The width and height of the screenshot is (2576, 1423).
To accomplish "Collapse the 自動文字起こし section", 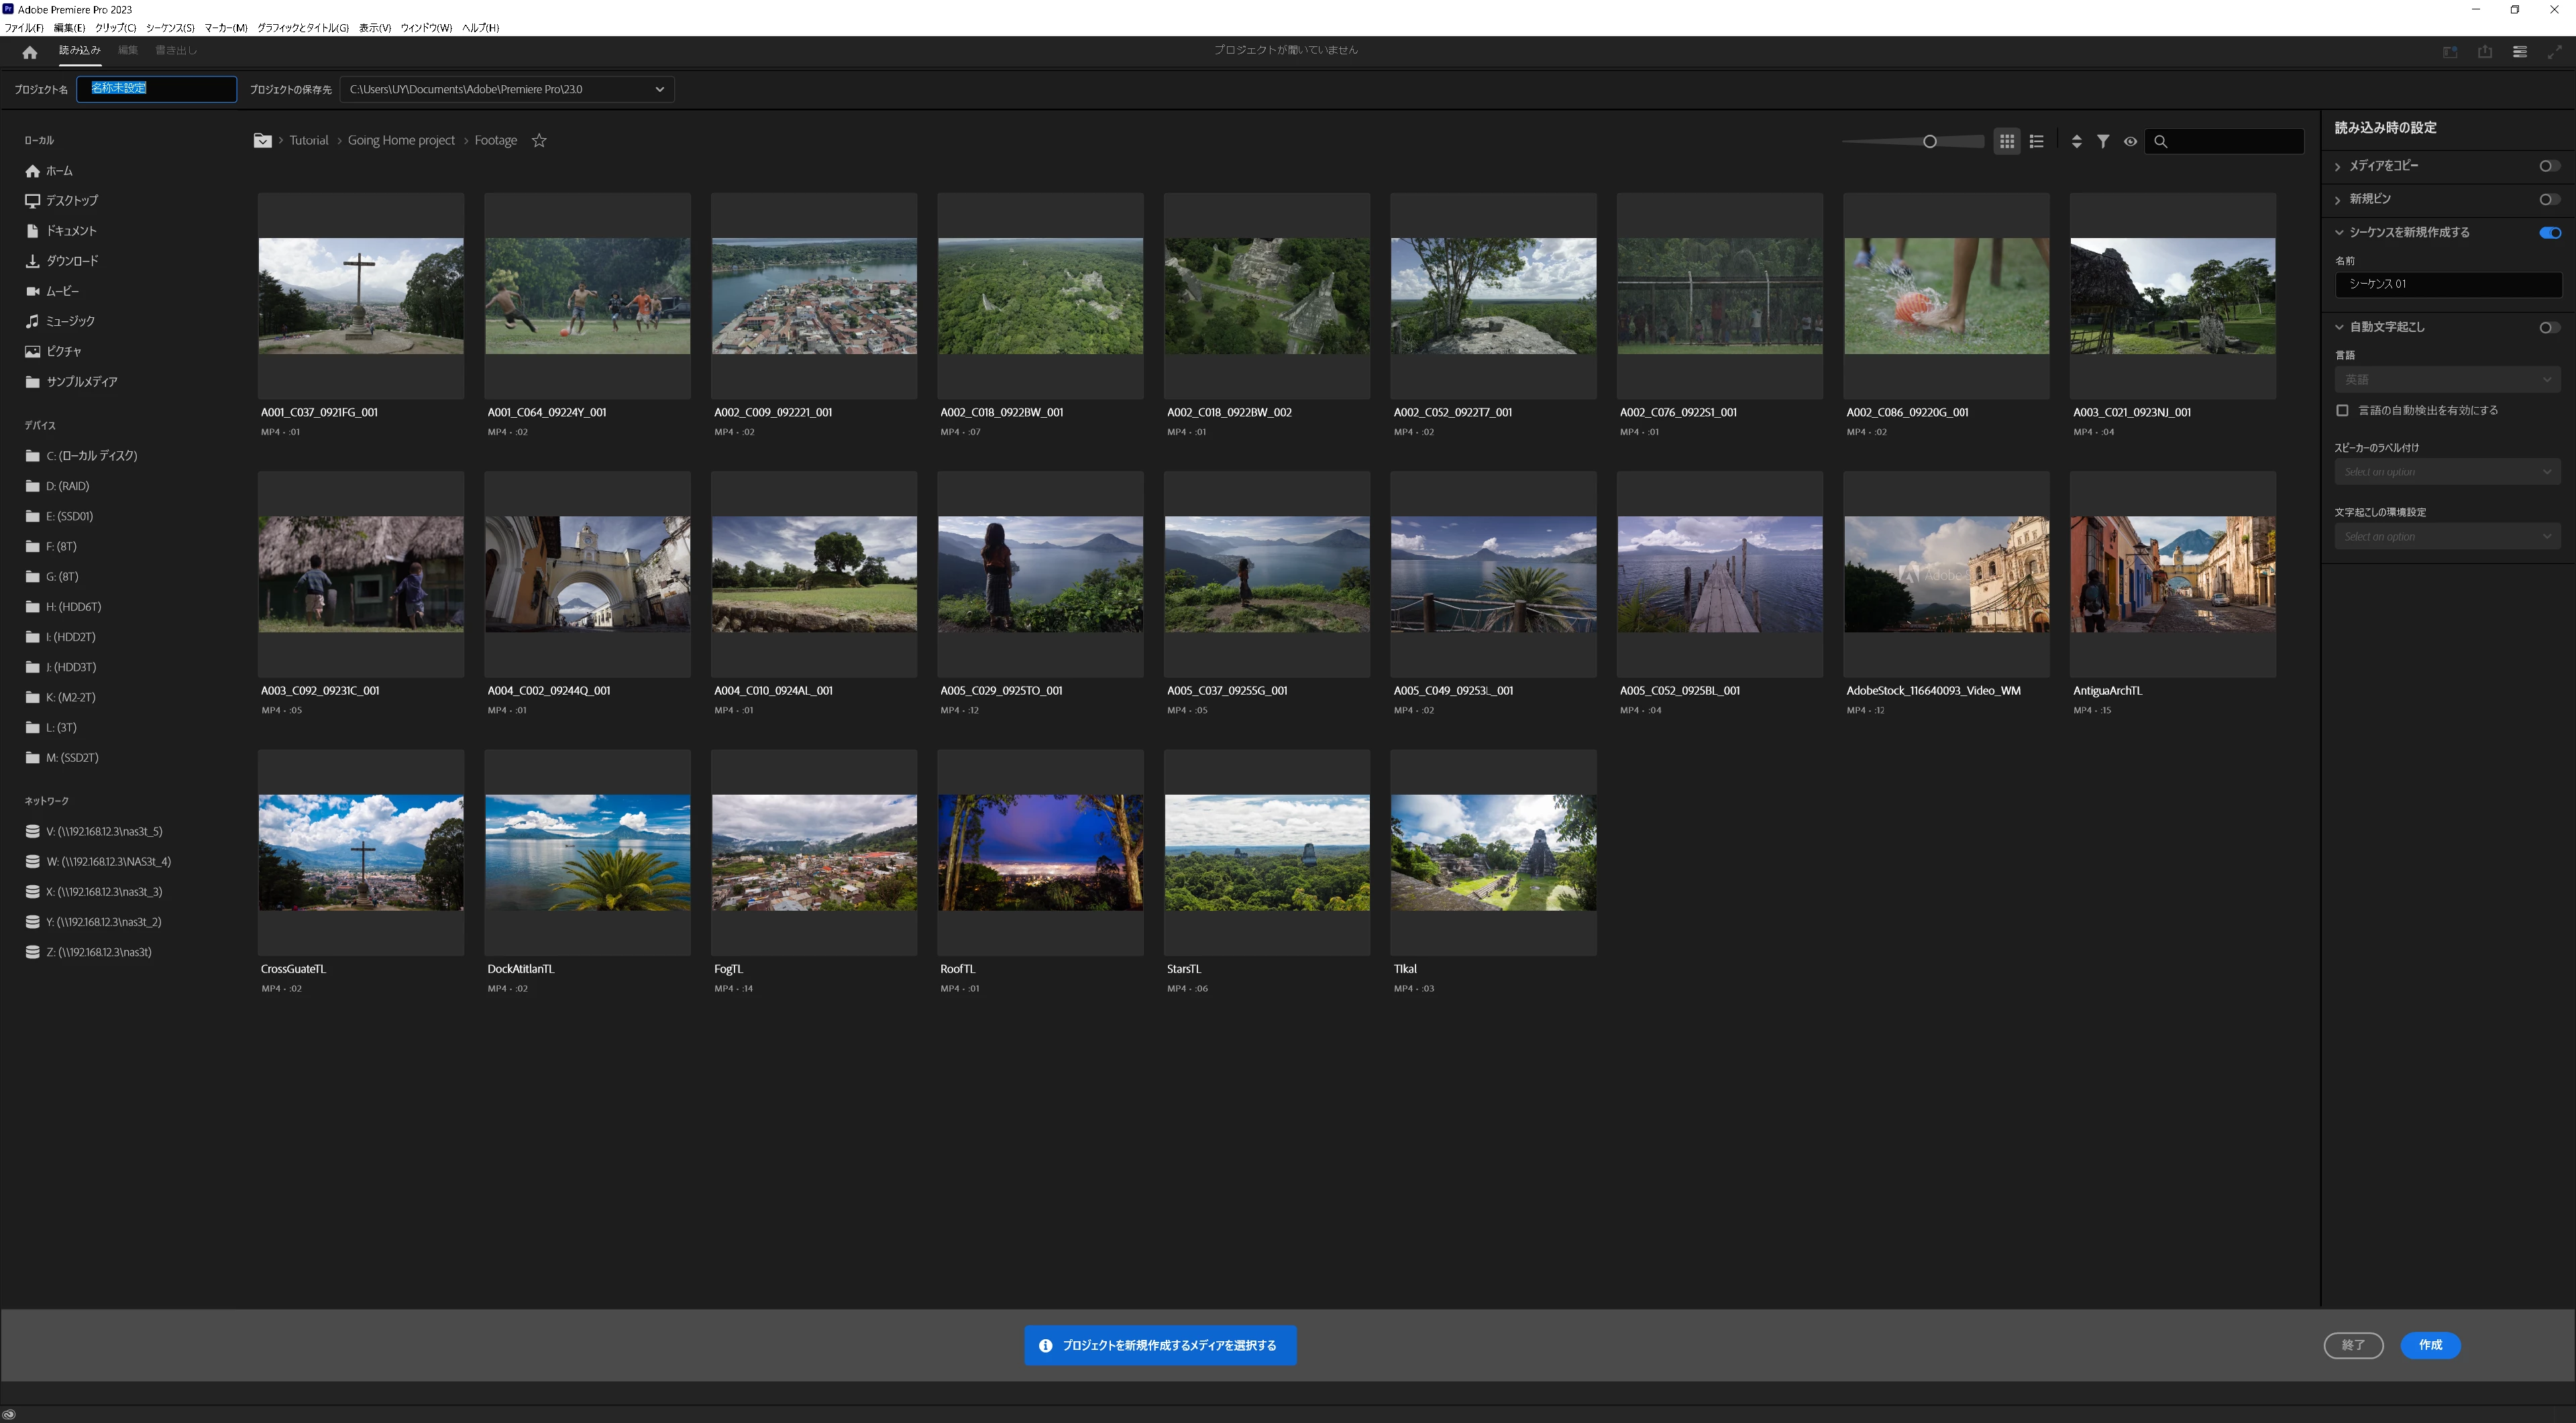I will [x=2339, y=328].
